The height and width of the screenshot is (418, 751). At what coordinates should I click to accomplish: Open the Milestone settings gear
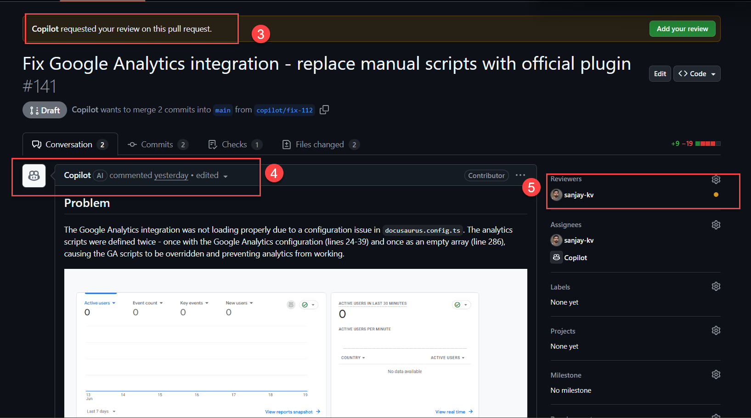tap(716, 374)
